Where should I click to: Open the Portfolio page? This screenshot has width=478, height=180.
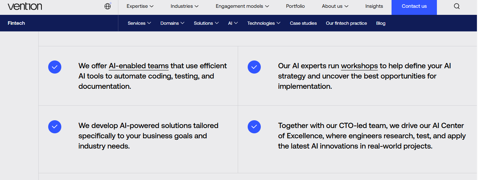point(295,6)
